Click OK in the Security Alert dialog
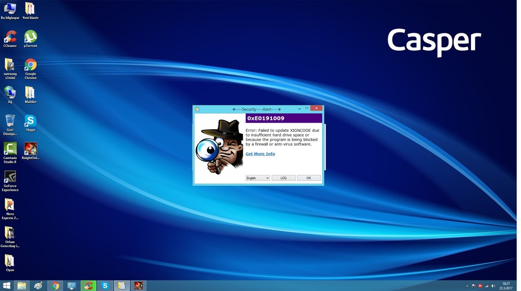 (308, 178)
